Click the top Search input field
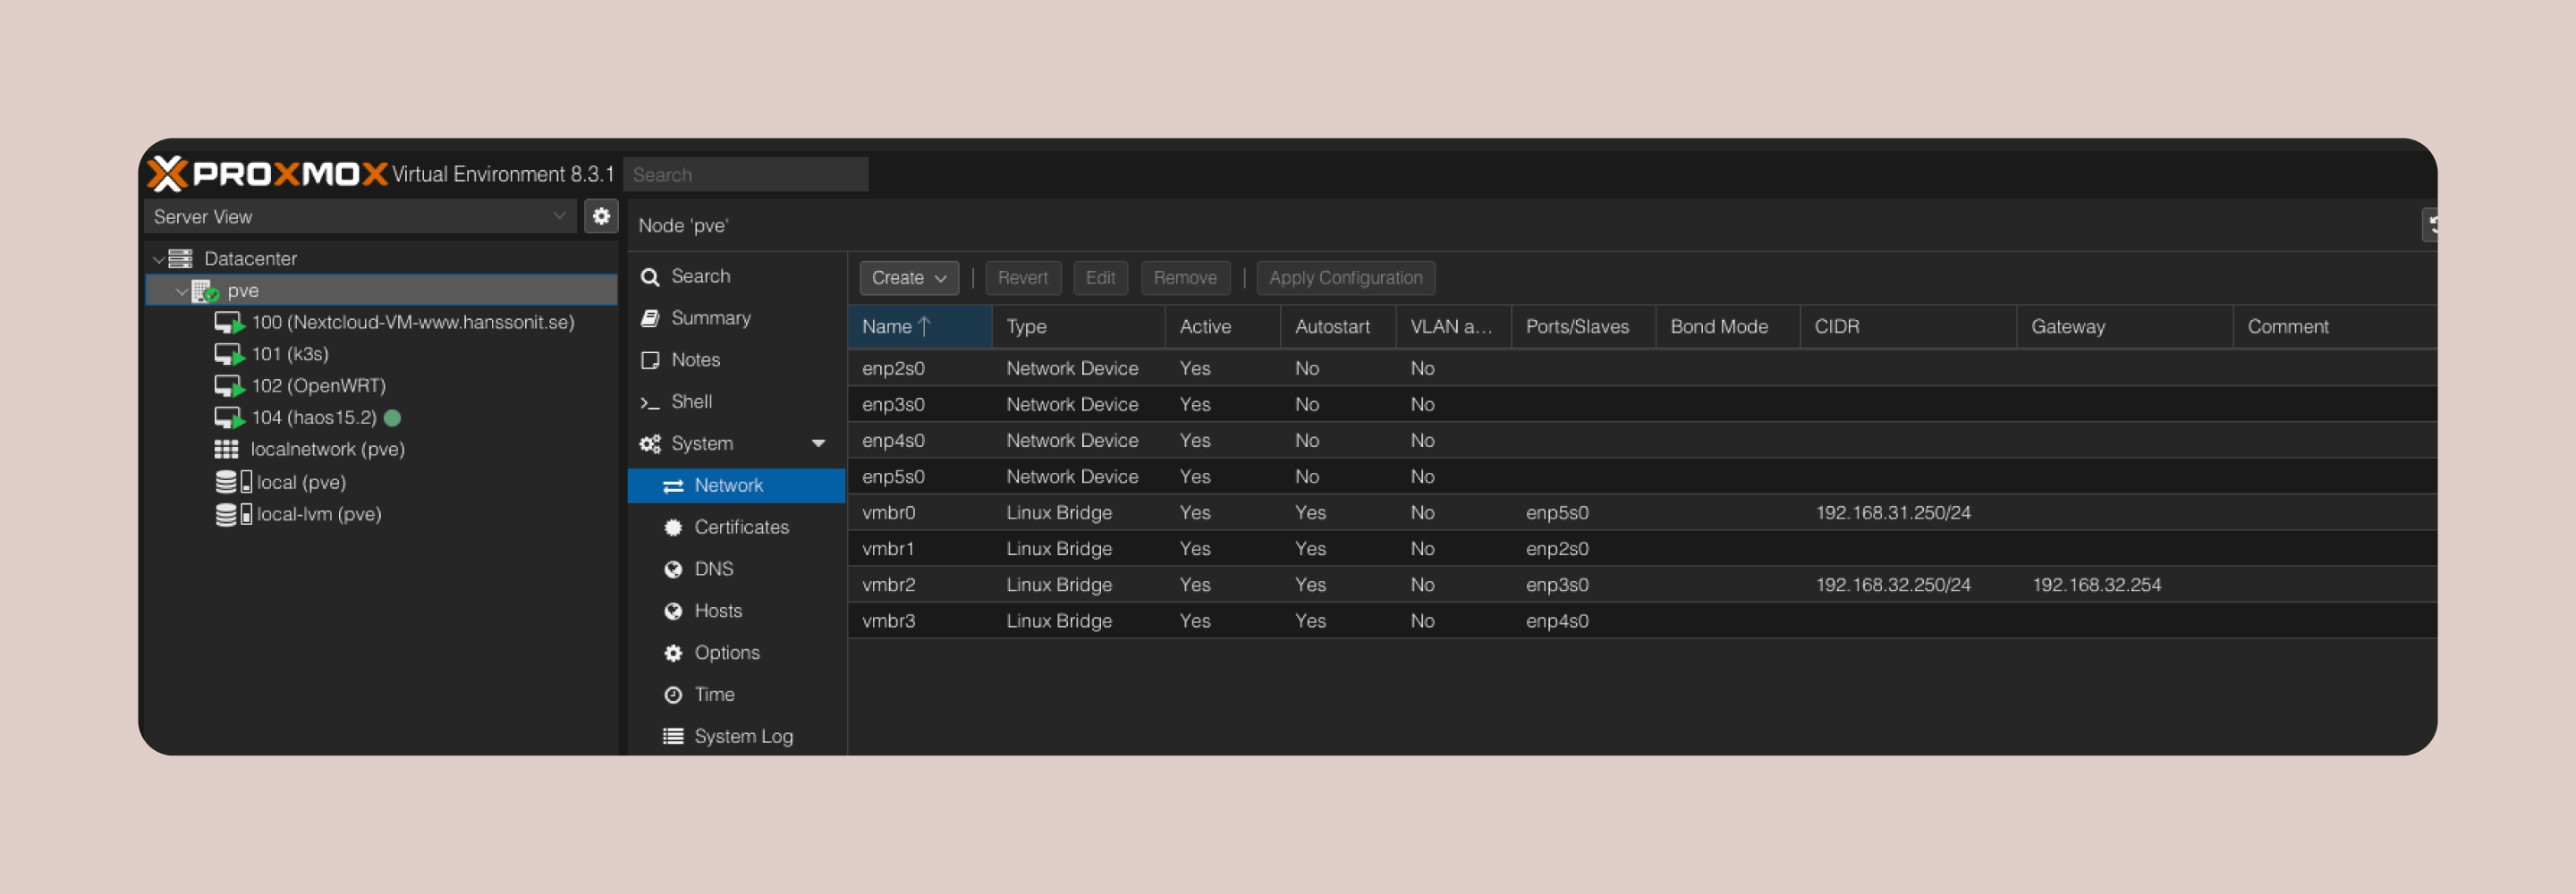 coord(745,175)
